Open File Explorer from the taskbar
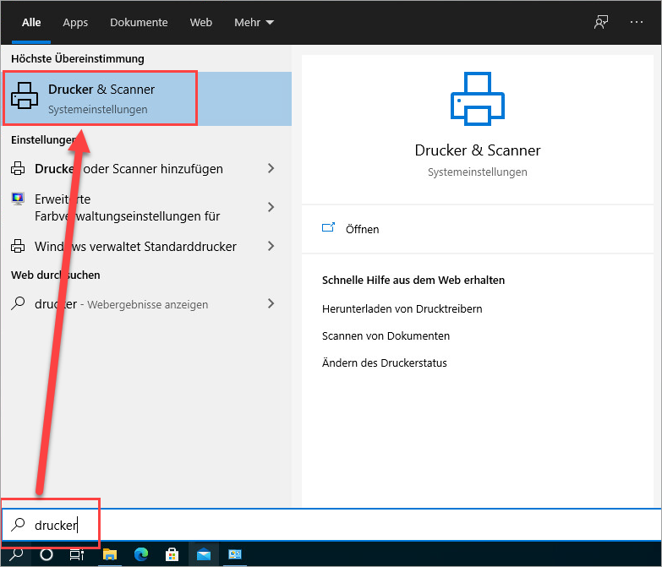The height and width of the screenshot is (567, 662). (x=110, y=554)
